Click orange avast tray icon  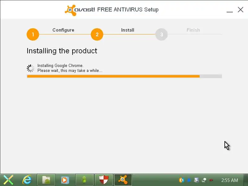click(181, 180)
